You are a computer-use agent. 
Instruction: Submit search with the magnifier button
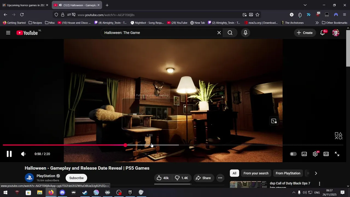[x=230, y=33]
